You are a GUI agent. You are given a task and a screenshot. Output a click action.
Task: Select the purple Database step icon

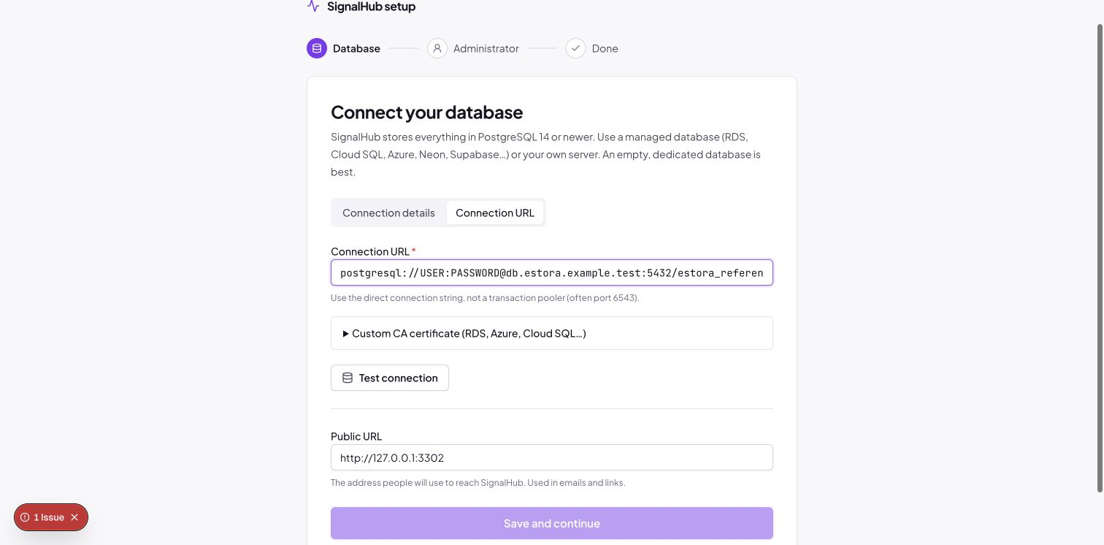pyautogui.click(x=317, y=48)
